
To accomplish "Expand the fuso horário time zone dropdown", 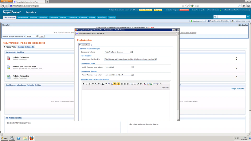I will [130, 59].
